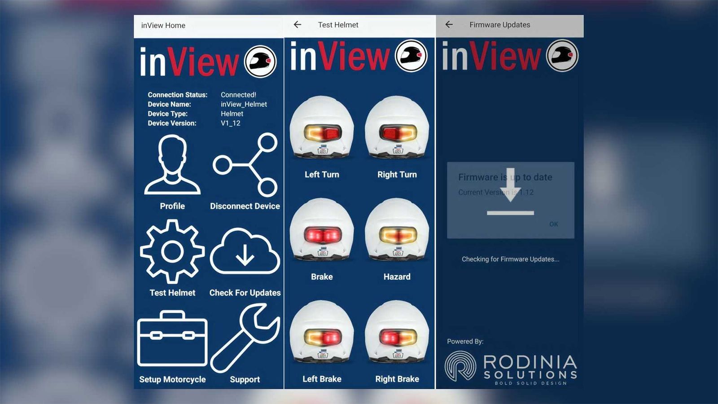718x404 pixels.
Task: Click the inView Home title
Action: click(163, 26)
